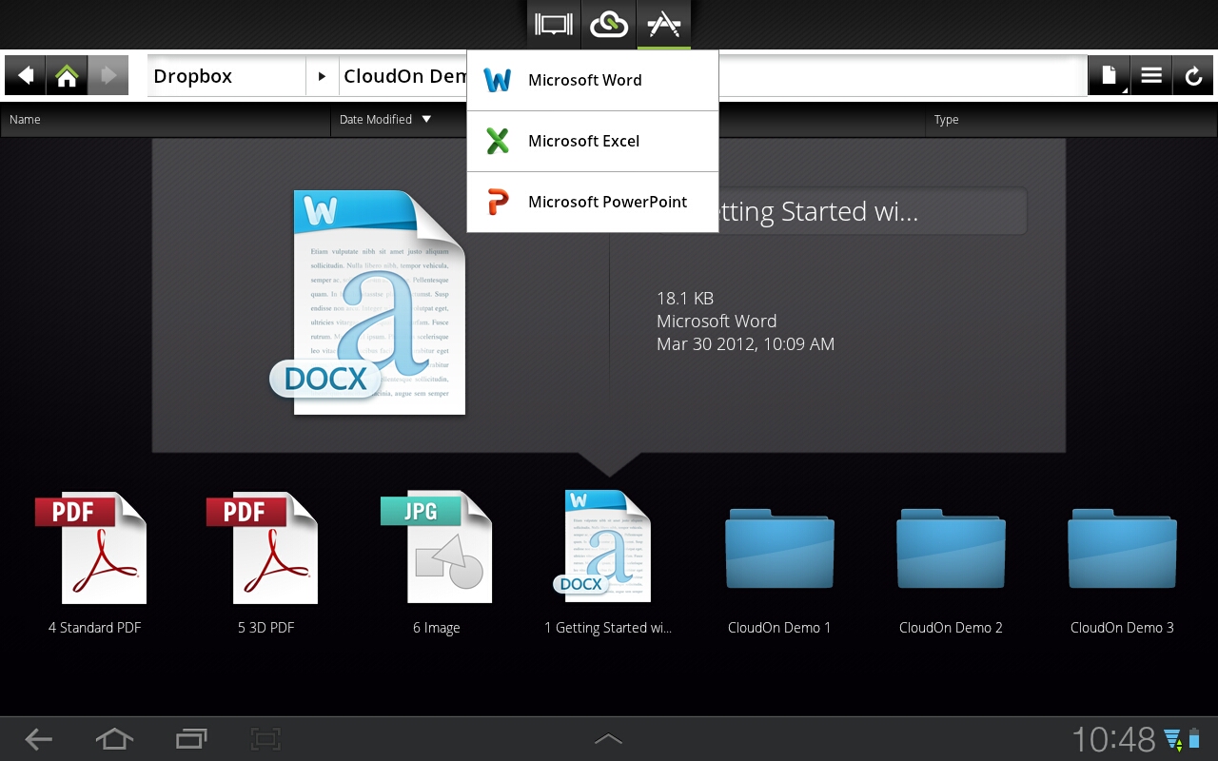The width and height of the screenshot is (1218, 761).
Task: Click the "6 Image" file name
Action: point(437,628)
